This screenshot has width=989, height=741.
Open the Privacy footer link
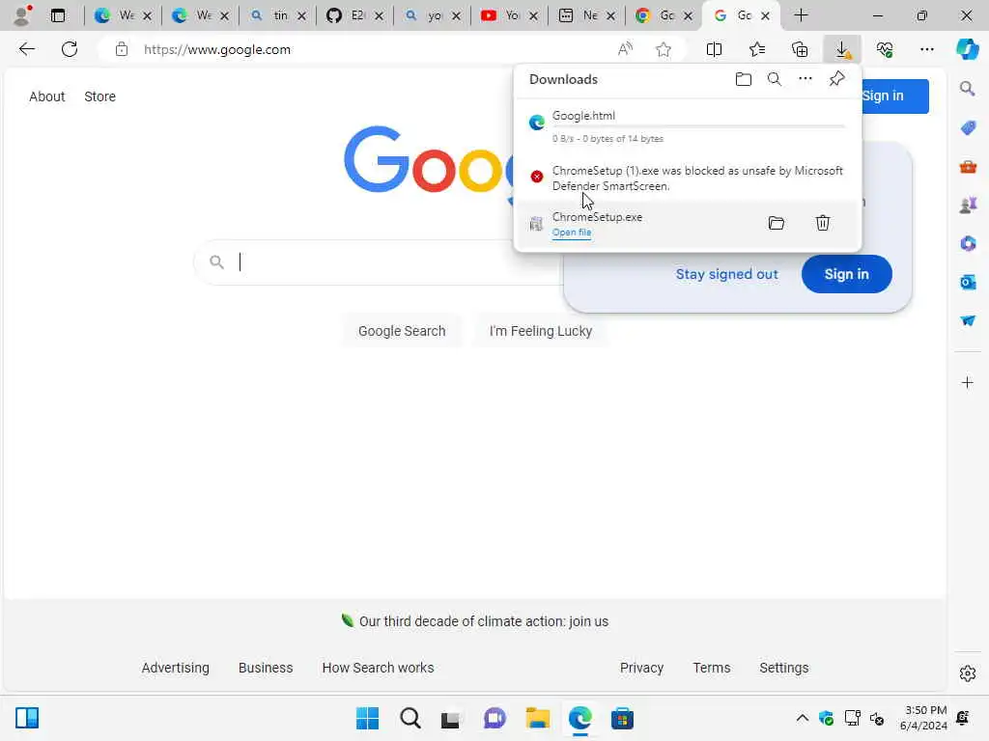coord(641,668)
